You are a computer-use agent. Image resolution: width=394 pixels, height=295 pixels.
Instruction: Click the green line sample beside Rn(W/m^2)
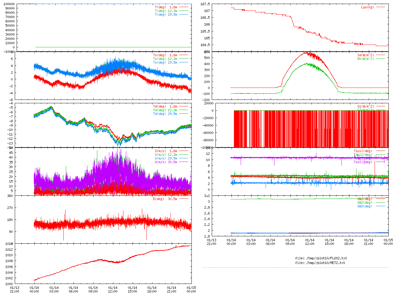point(380,59)
